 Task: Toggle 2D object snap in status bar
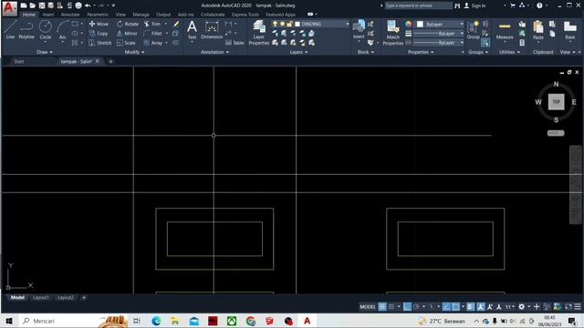(455, 307)
